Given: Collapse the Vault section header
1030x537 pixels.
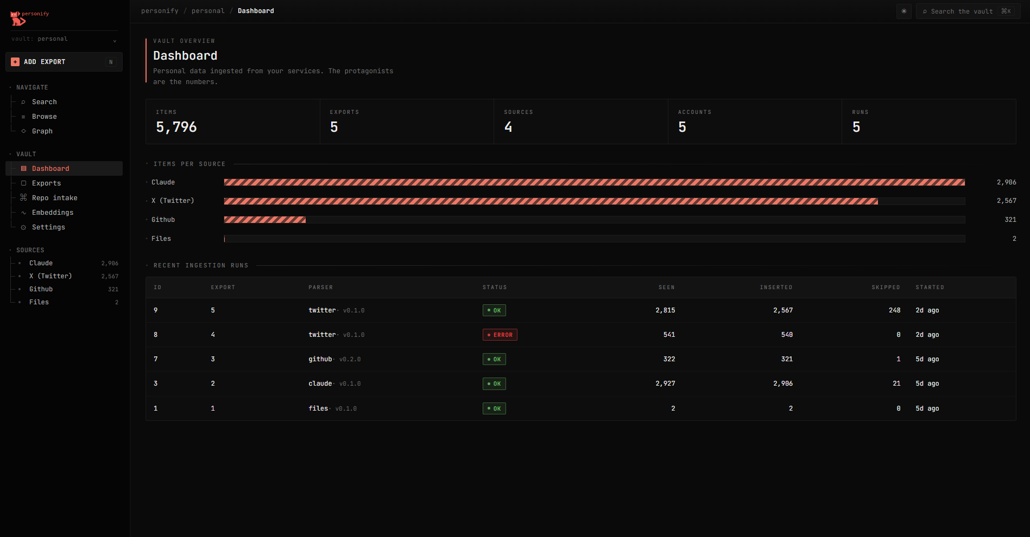Looking at the screenshot, I should pos(26,154).
